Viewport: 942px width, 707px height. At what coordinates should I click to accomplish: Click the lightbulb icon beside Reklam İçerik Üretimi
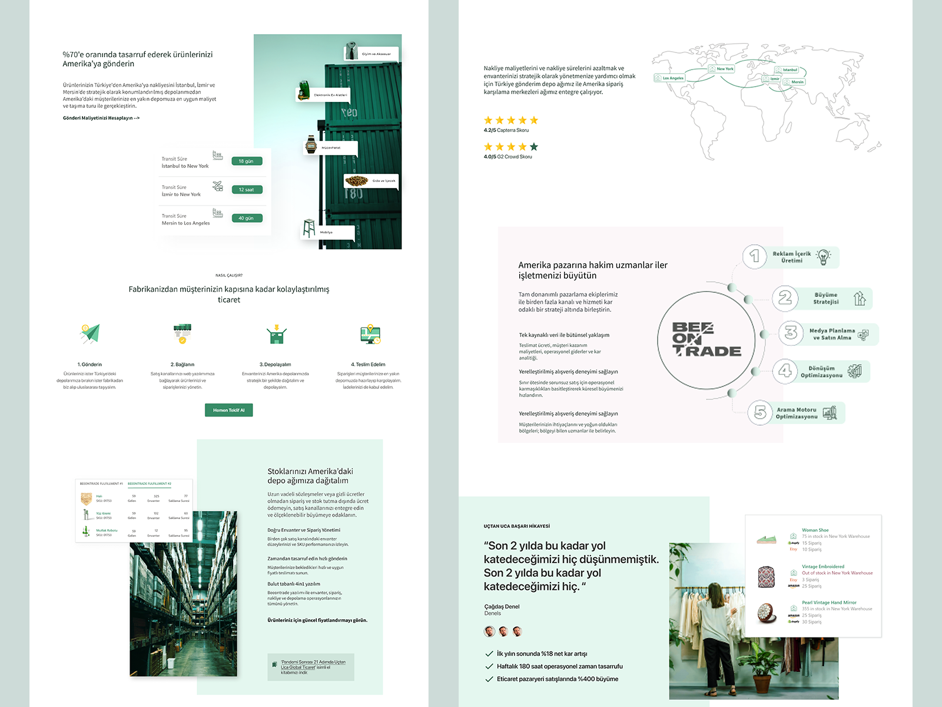(824, 257)
